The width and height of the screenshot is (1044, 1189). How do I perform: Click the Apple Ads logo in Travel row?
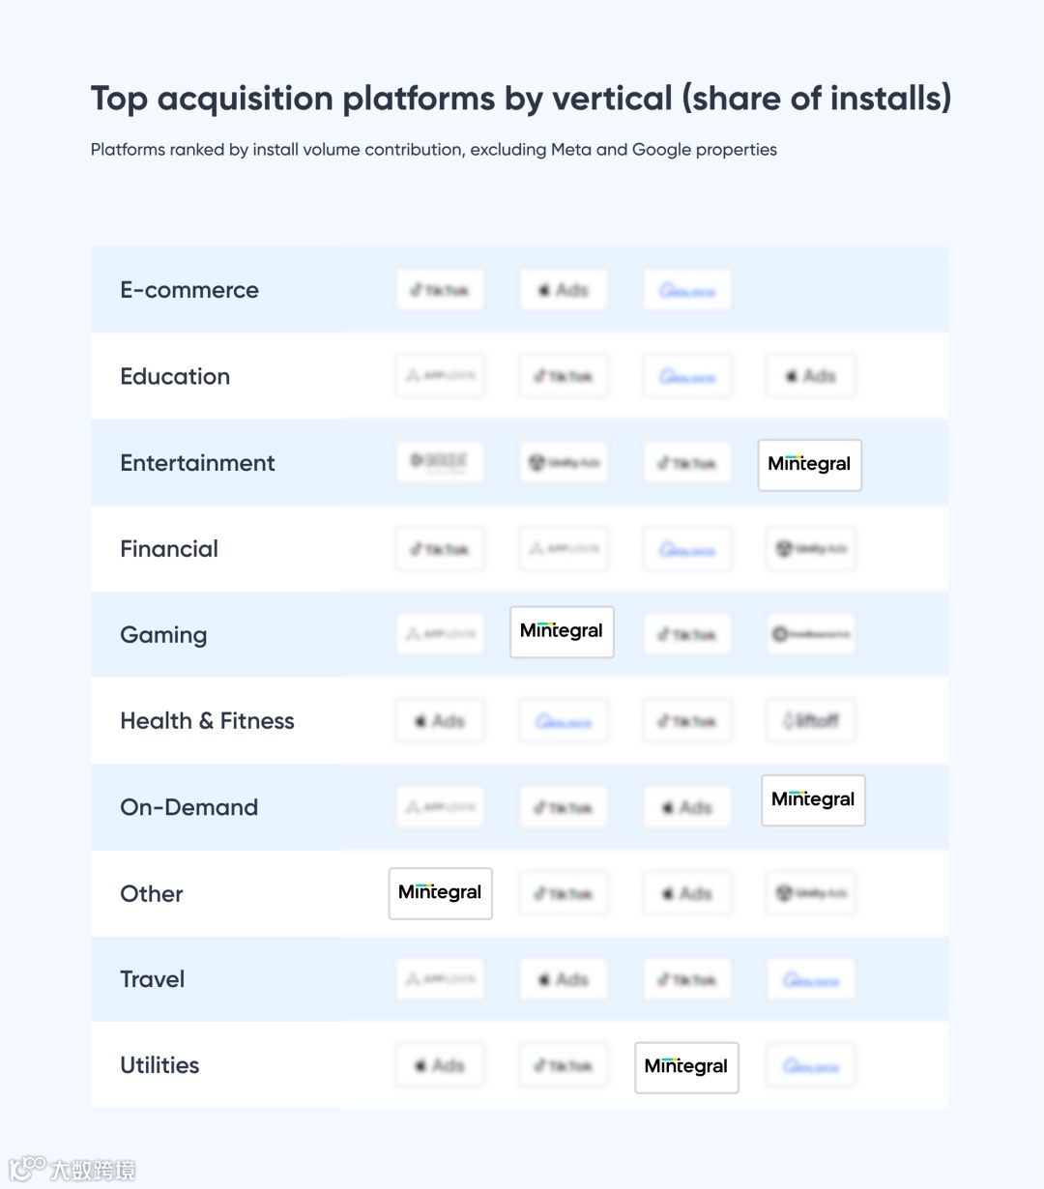(564, 979)
